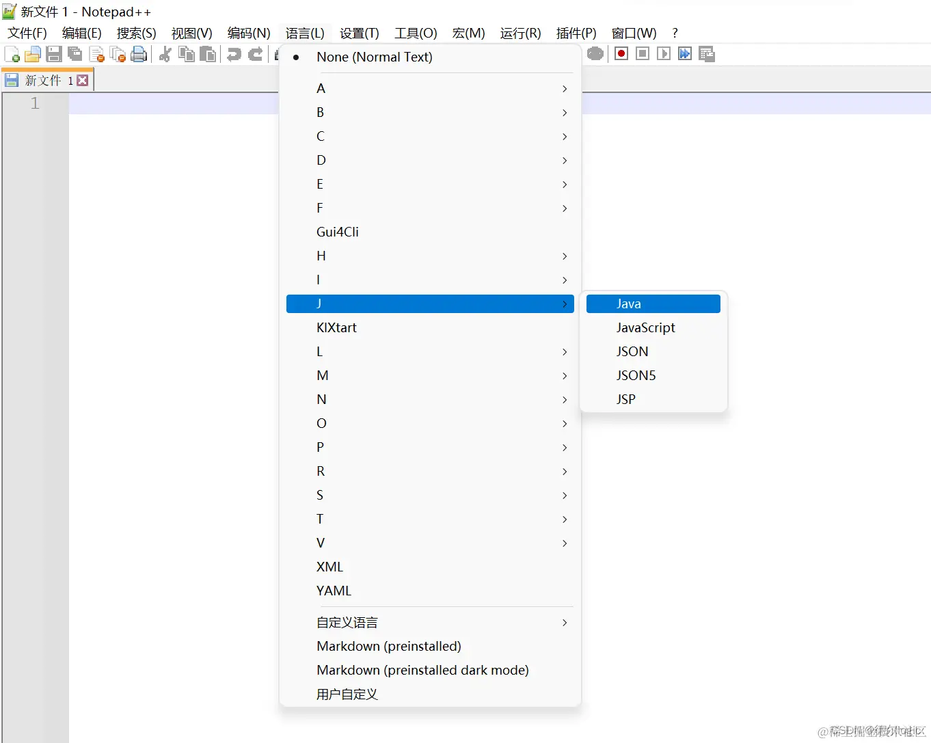
Task: Click the Playback macro icon
Action: (664, 53)
